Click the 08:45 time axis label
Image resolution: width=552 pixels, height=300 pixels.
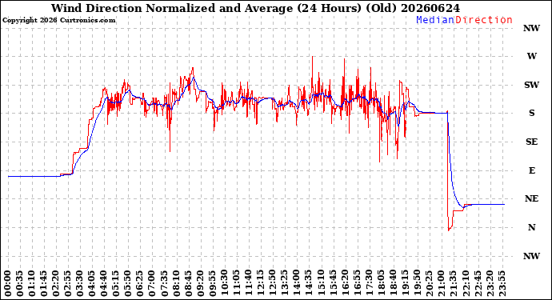(188, 284)
